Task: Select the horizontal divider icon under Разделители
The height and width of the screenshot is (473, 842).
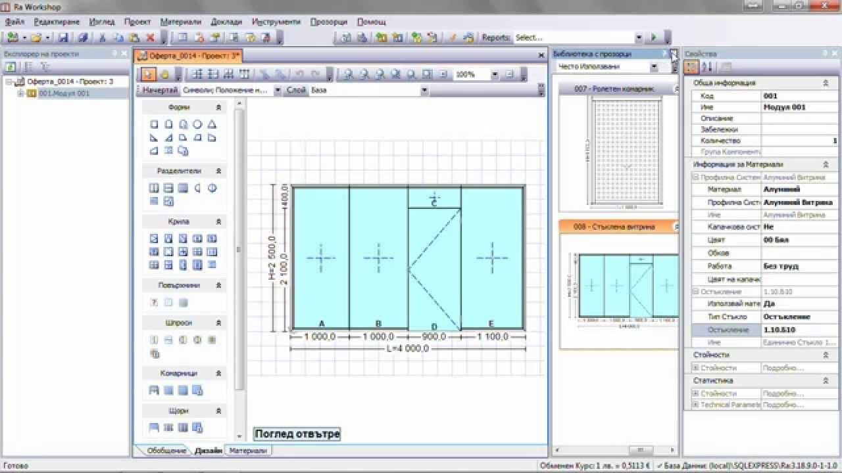Action: [x=168, y=188]
